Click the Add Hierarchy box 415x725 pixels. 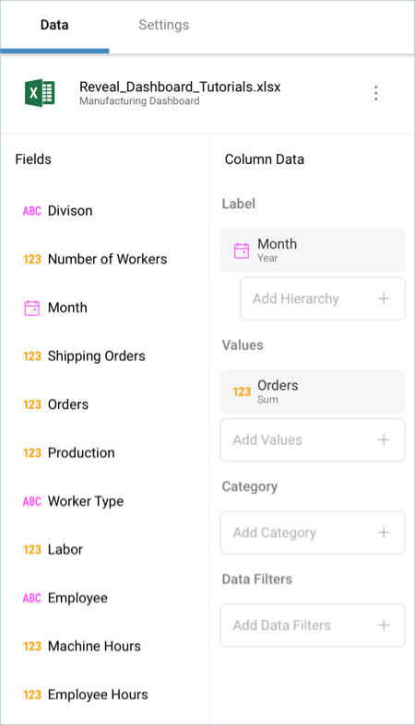[x=323, y=298]
